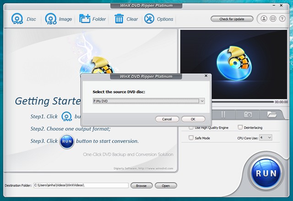Viewport: 293px width, 201px height.
Task: Enable the Safe Mode checkbox
Action: pos(191,137)
